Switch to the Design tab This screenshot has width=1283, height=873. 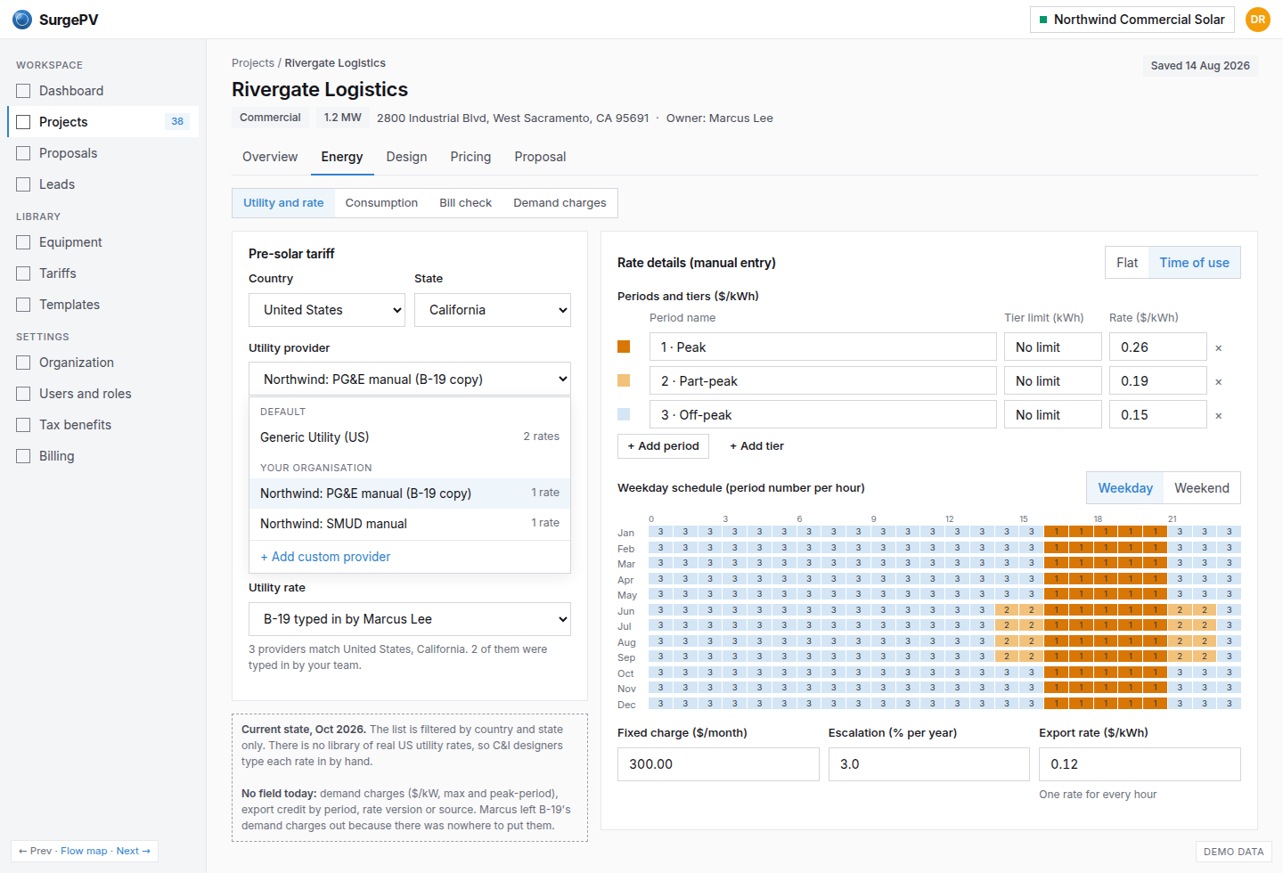(406, 157)
